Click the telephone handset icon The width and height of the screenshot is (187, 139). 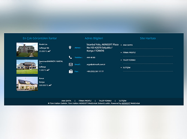pyautogui.click(x=70, y=57)
